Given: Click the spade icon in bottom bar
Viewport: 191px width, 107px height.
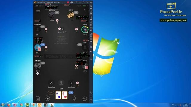Looking at the screenshot, I should coord(48,99).
